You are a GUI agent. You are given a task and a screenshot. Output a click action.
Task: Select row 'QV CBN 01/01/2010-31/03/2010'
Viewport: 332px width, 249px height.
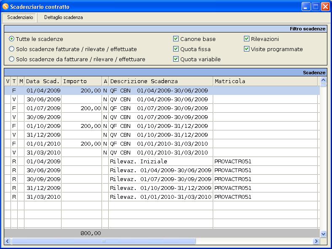[x=162, y=153]
